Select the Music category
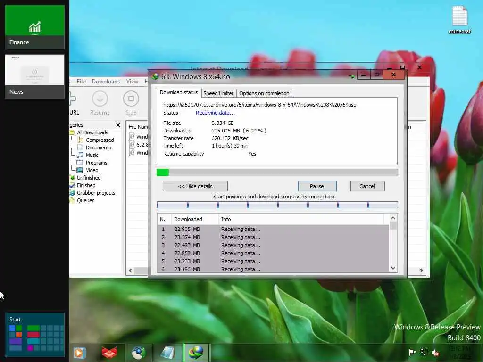Image resolution: width=483 pixels, height=362 pixels. [92, 155]
